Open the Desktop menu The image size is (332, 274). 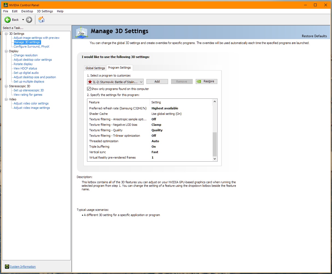pyautogui.click(x=27, y=11)
